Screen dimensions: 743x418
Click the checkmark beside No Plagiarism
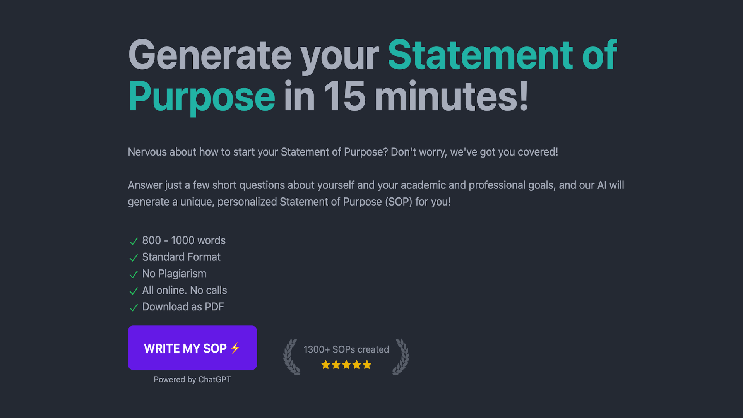(133, 274)
